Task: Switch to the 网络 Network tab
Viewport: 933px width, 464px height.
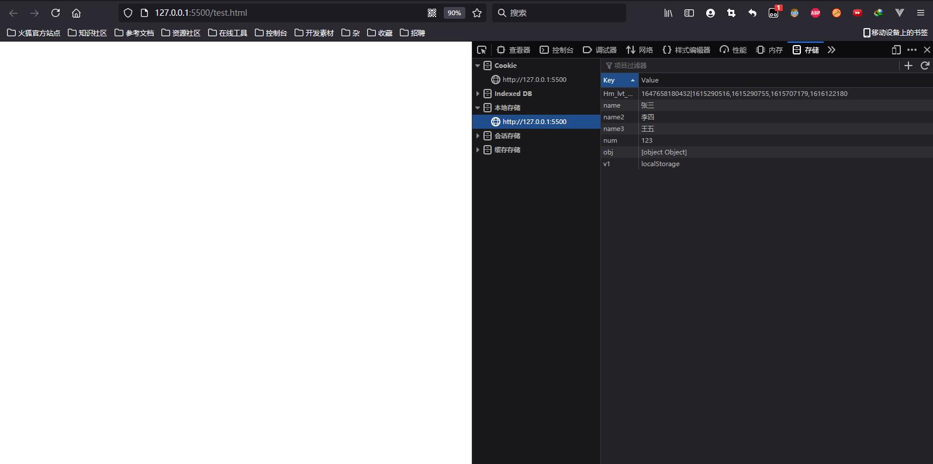Action: point(640,50)
